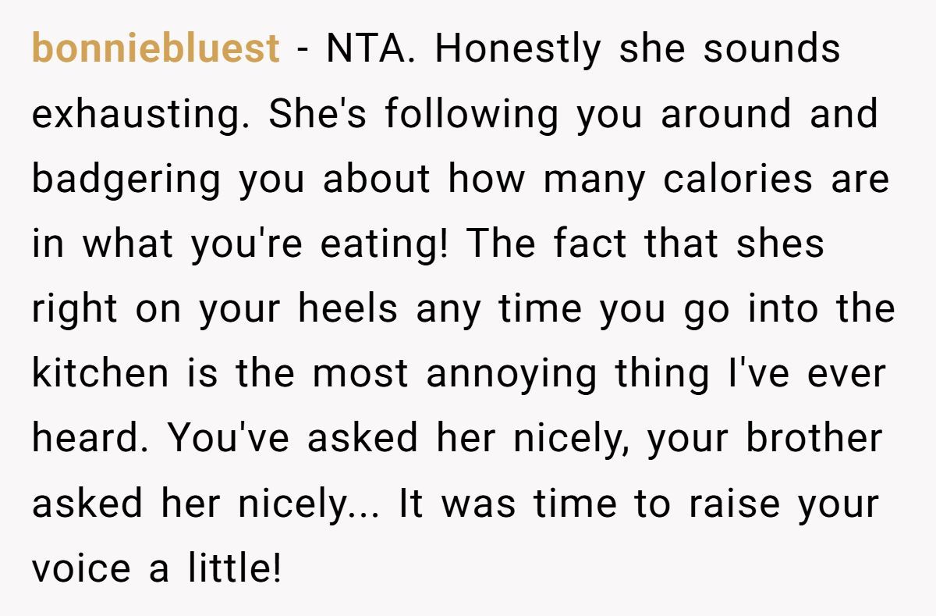Click the word "sounds" in the first line
This screenshot has width=936, height=616.
(x=772, y=49)
